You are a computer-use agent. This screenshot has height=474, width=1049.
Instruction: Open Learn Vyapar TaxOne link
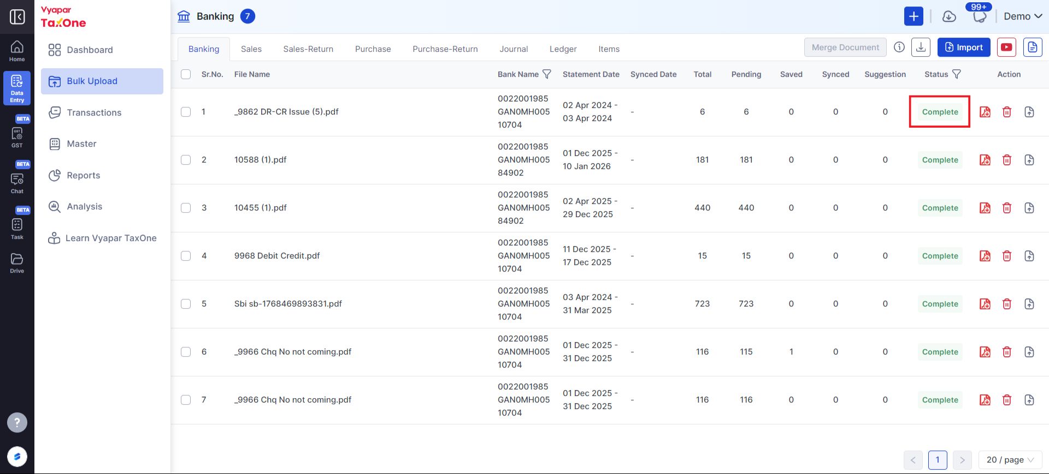pyautogui.click(x=102, y=238)
